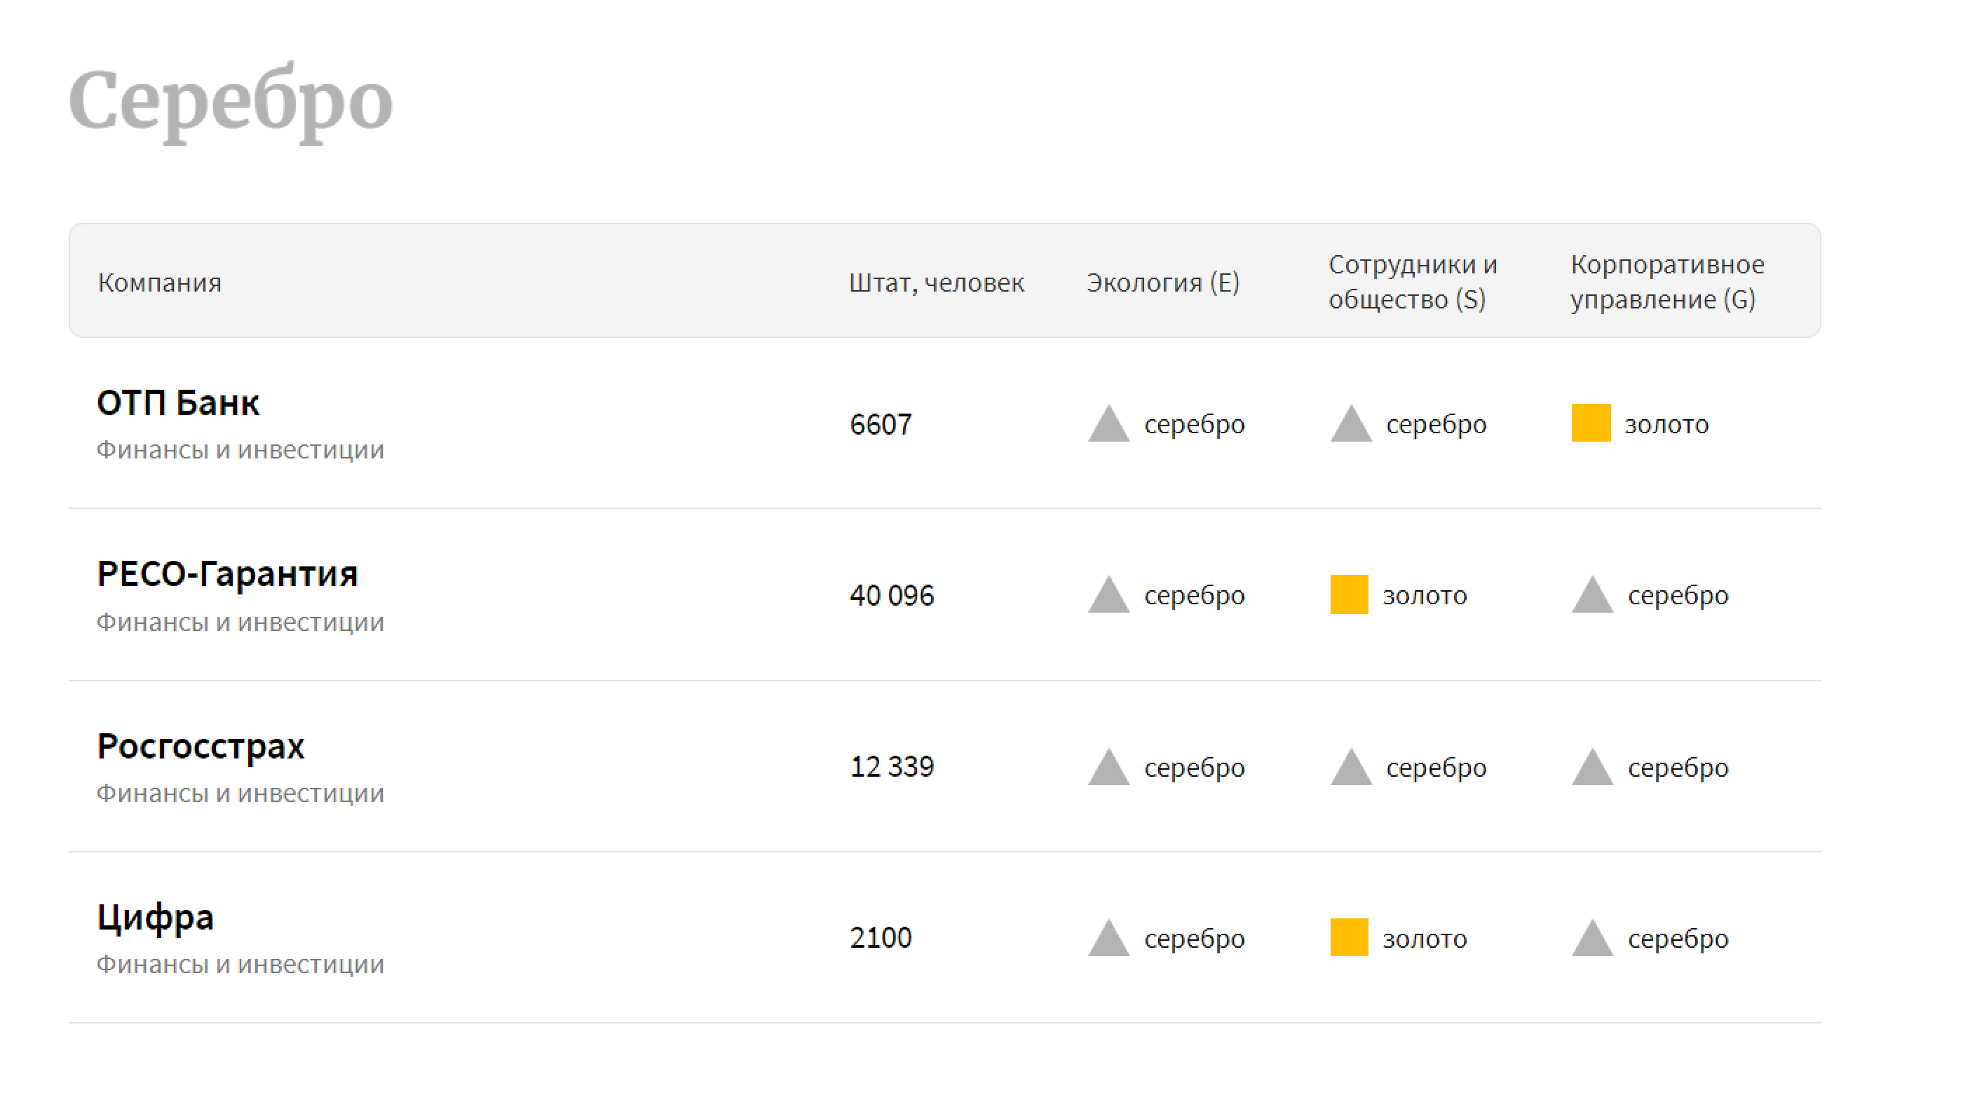
Task: Click Росгосстрах ecology silver triangle icon
Action: click(x=1108, y=768)
